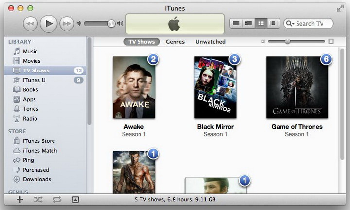Skip back with the rewind button

tap(31, 23)
